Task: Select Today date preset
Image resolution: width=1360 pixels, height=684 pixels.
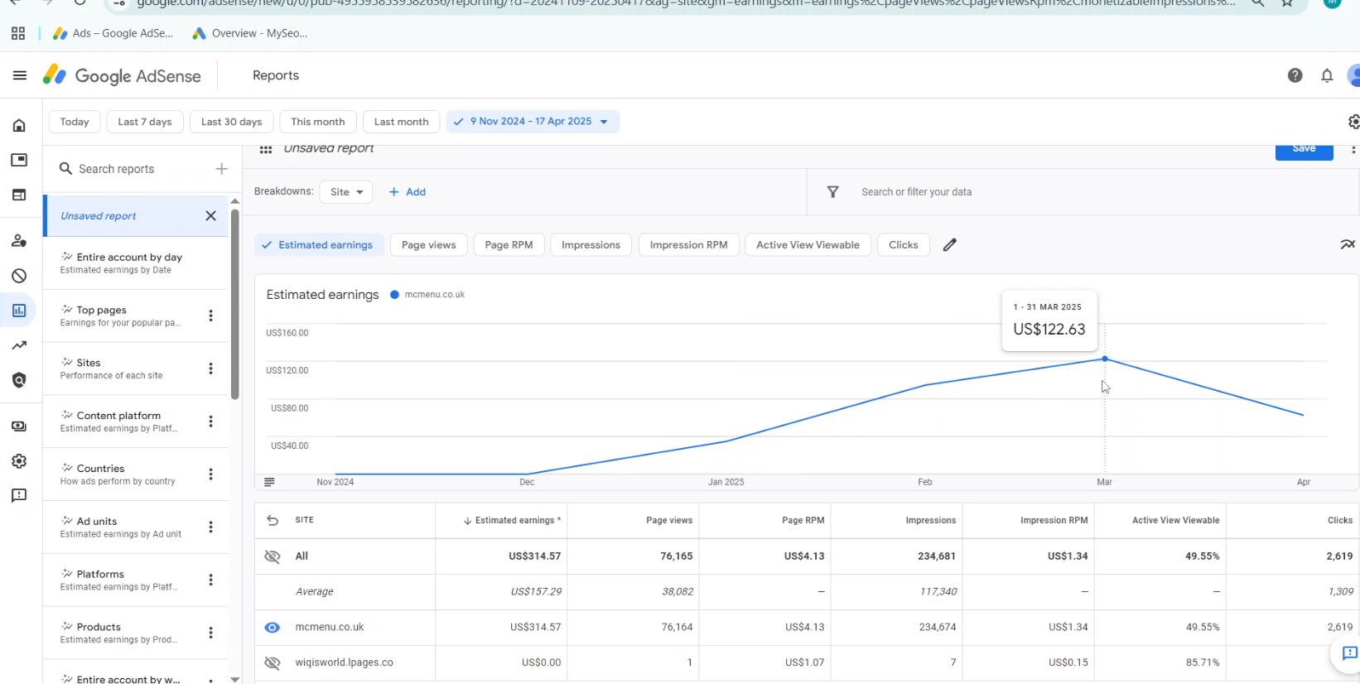Action: point(75,122)
